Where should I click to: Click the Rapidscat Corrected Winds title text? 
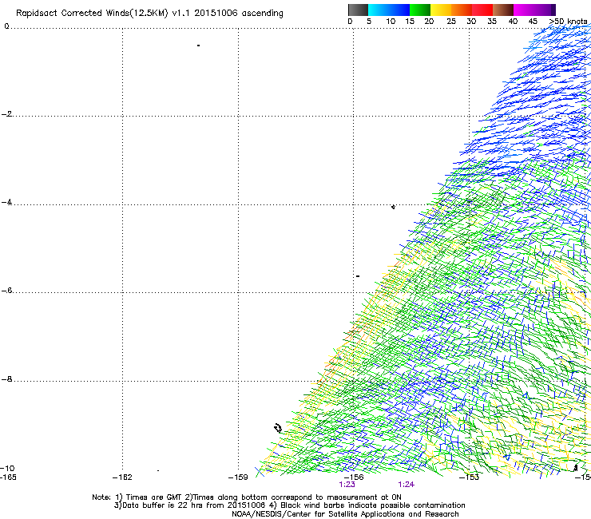[x=149, y=14]
